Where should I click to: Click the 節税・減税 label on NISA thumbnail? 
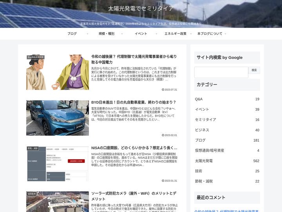click(33, 148)
